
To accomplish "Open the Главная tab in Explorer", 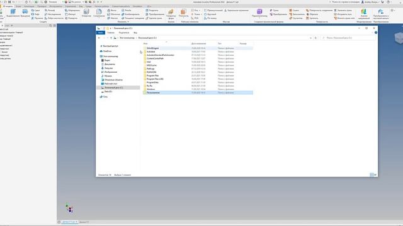I will (x=111, y=33).
